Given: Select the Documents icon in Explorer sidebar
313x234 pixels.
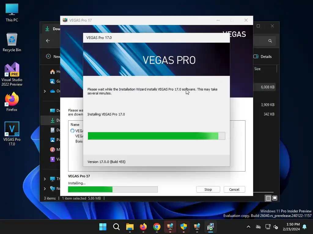Looking at the screenshot, I should click(x=53, y=130).
